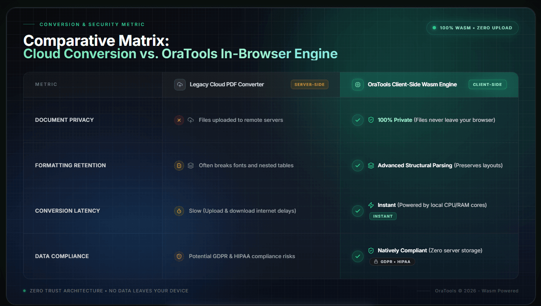The height and width of the screenshot is (306, 541).
Task: Click the 'METRIC' column header
Action: coord(46,85)
